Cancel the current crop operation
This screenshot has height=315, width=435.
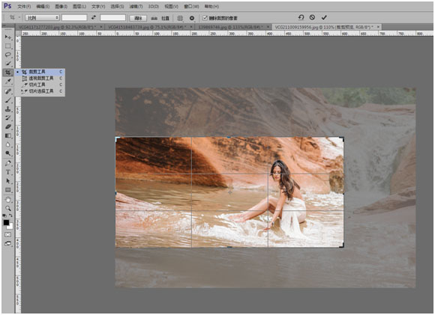tap(312, 17)
